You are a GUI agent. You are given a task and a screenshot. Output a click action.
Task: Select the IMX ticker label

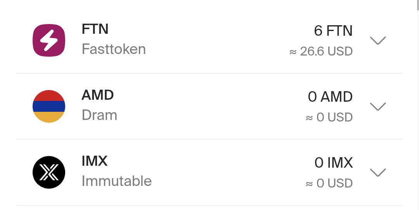pyautogui.click(x=94, y=161)
